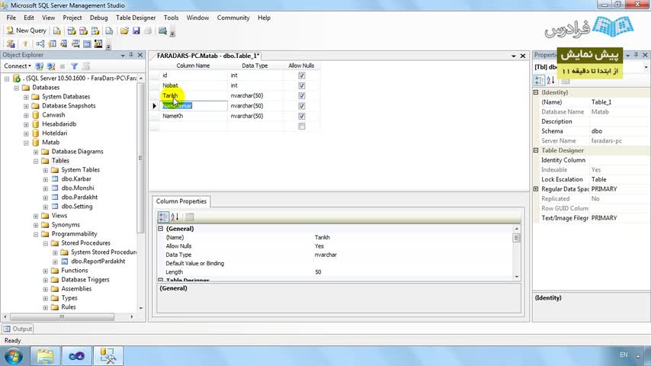This screenshot has width=651, height=366.
Task: Expand the Hoteldari database node
Action: point(26,133)
